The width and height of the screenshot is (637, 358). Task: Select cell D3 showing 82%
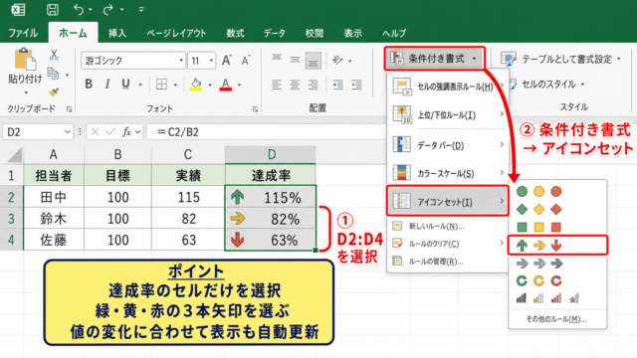[271, 219]
